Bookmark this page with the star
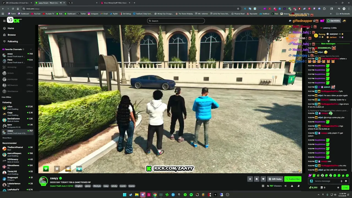The height and width of the screenshot is (198, 352). [238, 9]
